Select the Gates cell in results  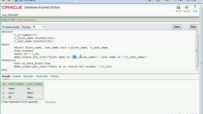point(30,97)
